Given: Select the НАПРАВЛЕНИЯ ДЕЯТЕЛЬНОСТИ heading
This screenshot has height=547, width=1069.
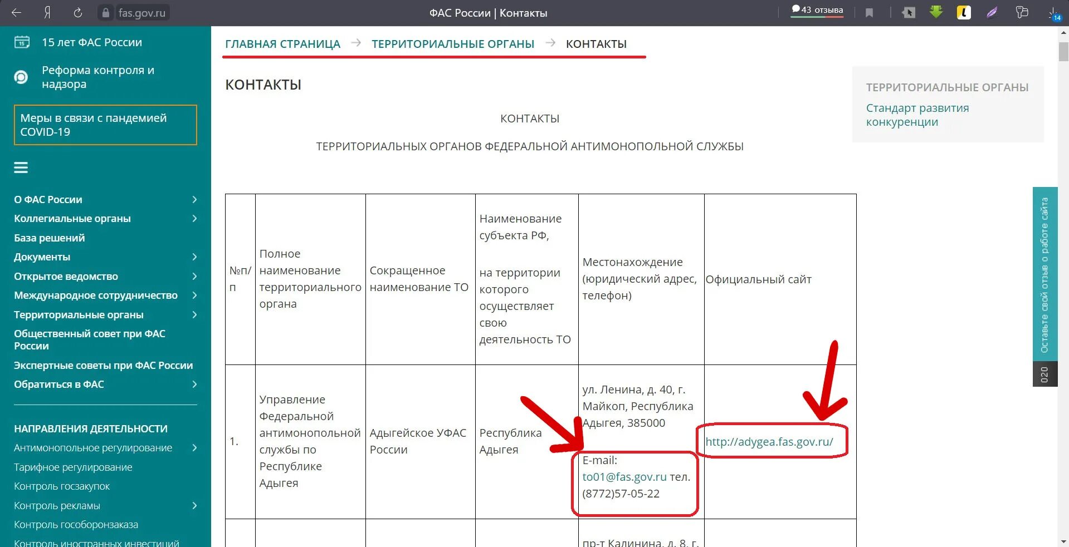Looking at the screenshot, I should [91, 429].
